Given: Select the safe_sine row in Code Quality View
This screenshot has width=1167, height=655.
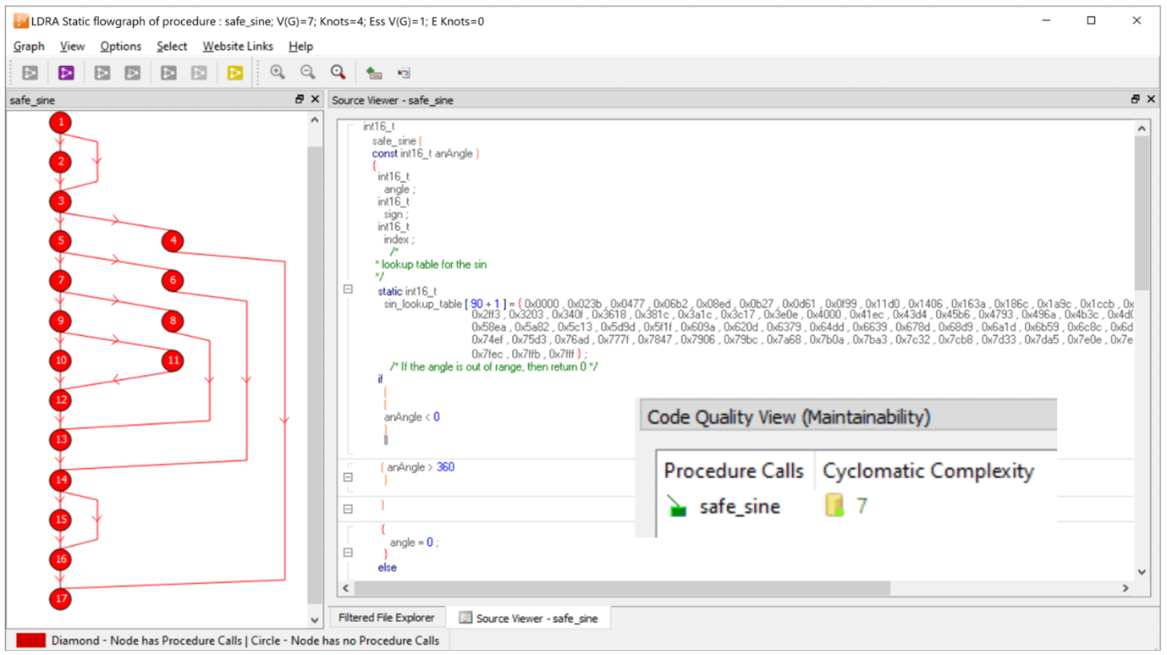Looking at the screenshot, I should 856,506.
